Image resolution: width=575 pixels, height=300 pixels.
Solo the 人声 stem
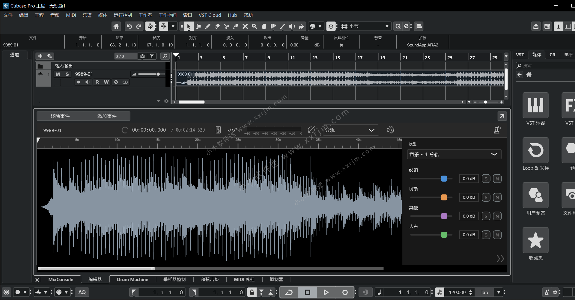(486, 235)
